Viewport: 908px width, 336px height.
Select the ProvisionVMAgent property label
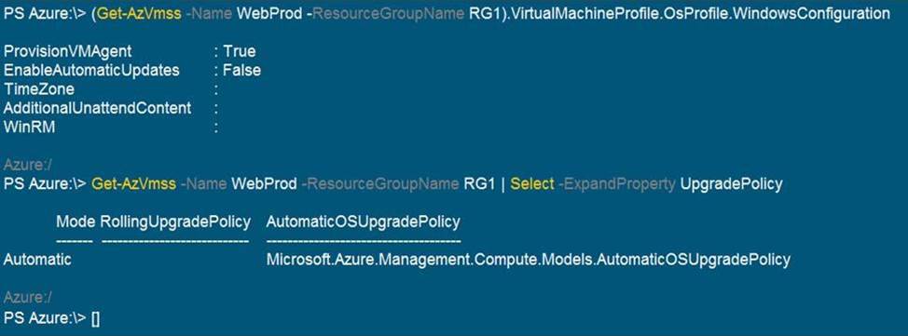coord(68,51)
